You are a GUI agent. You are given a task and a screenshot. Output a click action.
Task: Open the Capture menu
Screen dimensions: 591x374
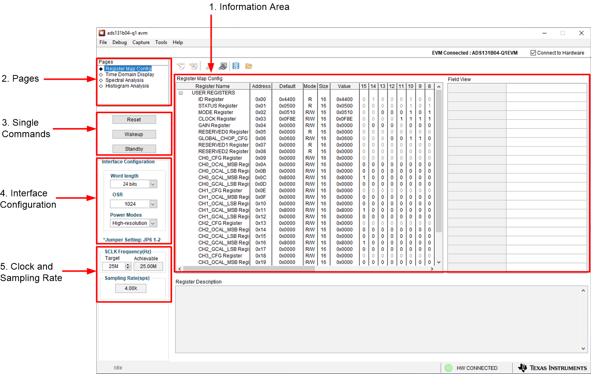tap(141, 42)
